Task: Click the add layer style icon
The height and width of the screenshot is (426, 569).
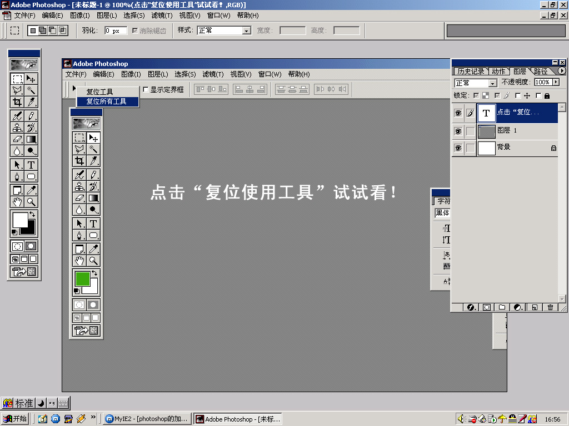Action: coord(471,307)
